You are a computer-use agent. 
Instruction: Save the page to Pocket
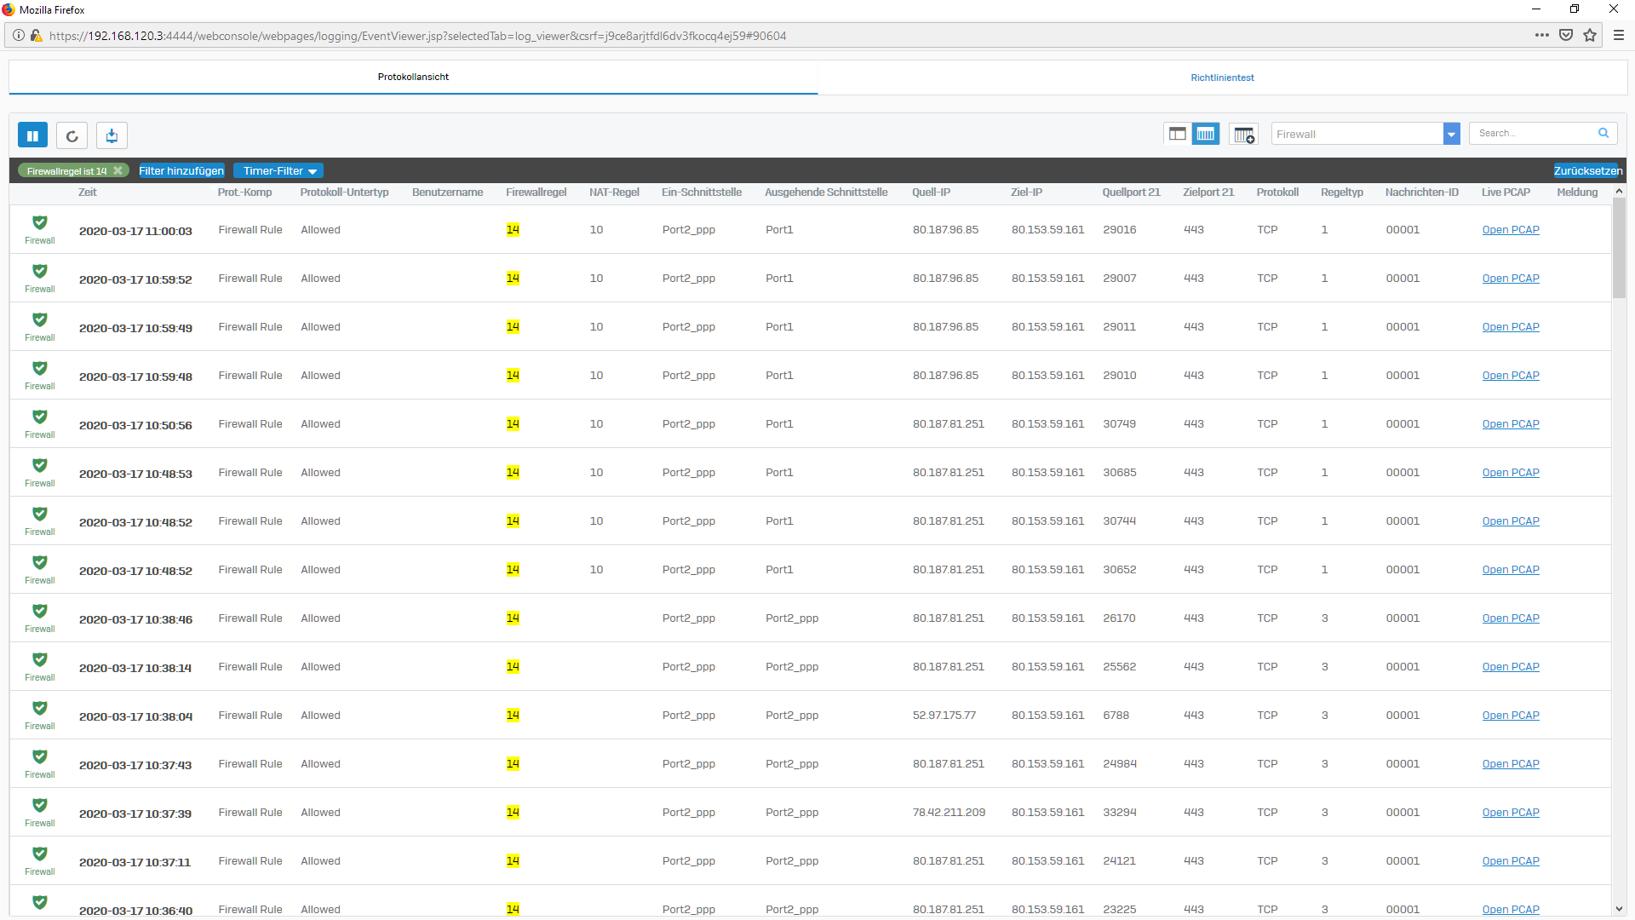(1566, 35)
